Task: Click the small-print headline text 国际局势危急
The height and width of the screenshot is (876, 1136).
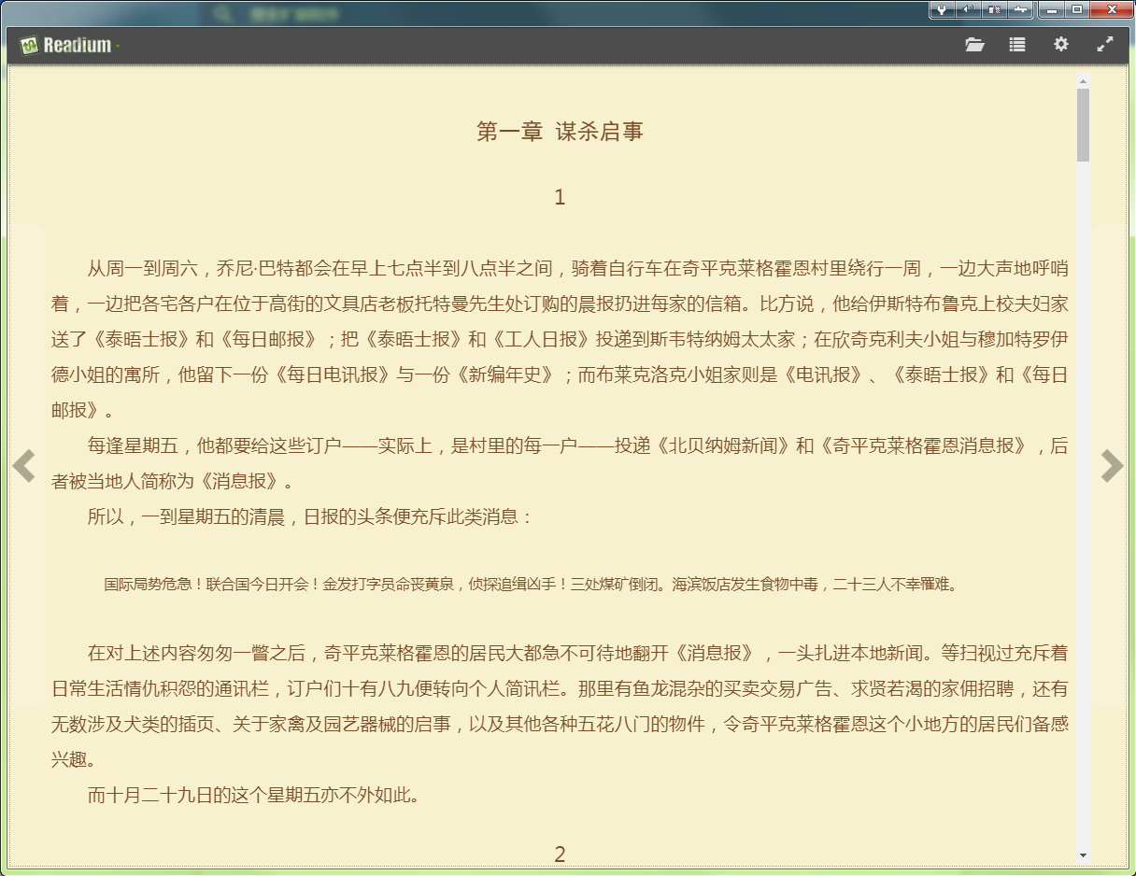Action: [x=531, y=585]
